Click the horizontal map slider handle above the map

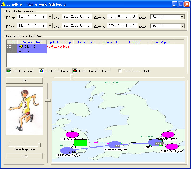[x=71, y=77]
